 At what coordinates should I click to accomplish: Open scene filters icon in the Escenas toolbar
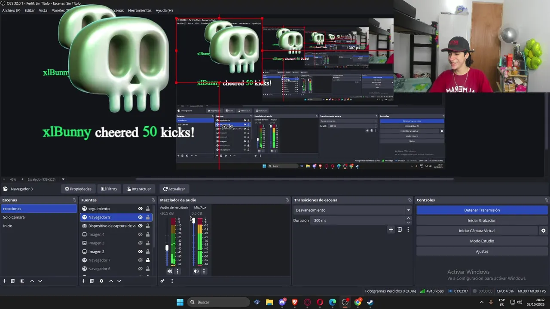pos(22,281)
